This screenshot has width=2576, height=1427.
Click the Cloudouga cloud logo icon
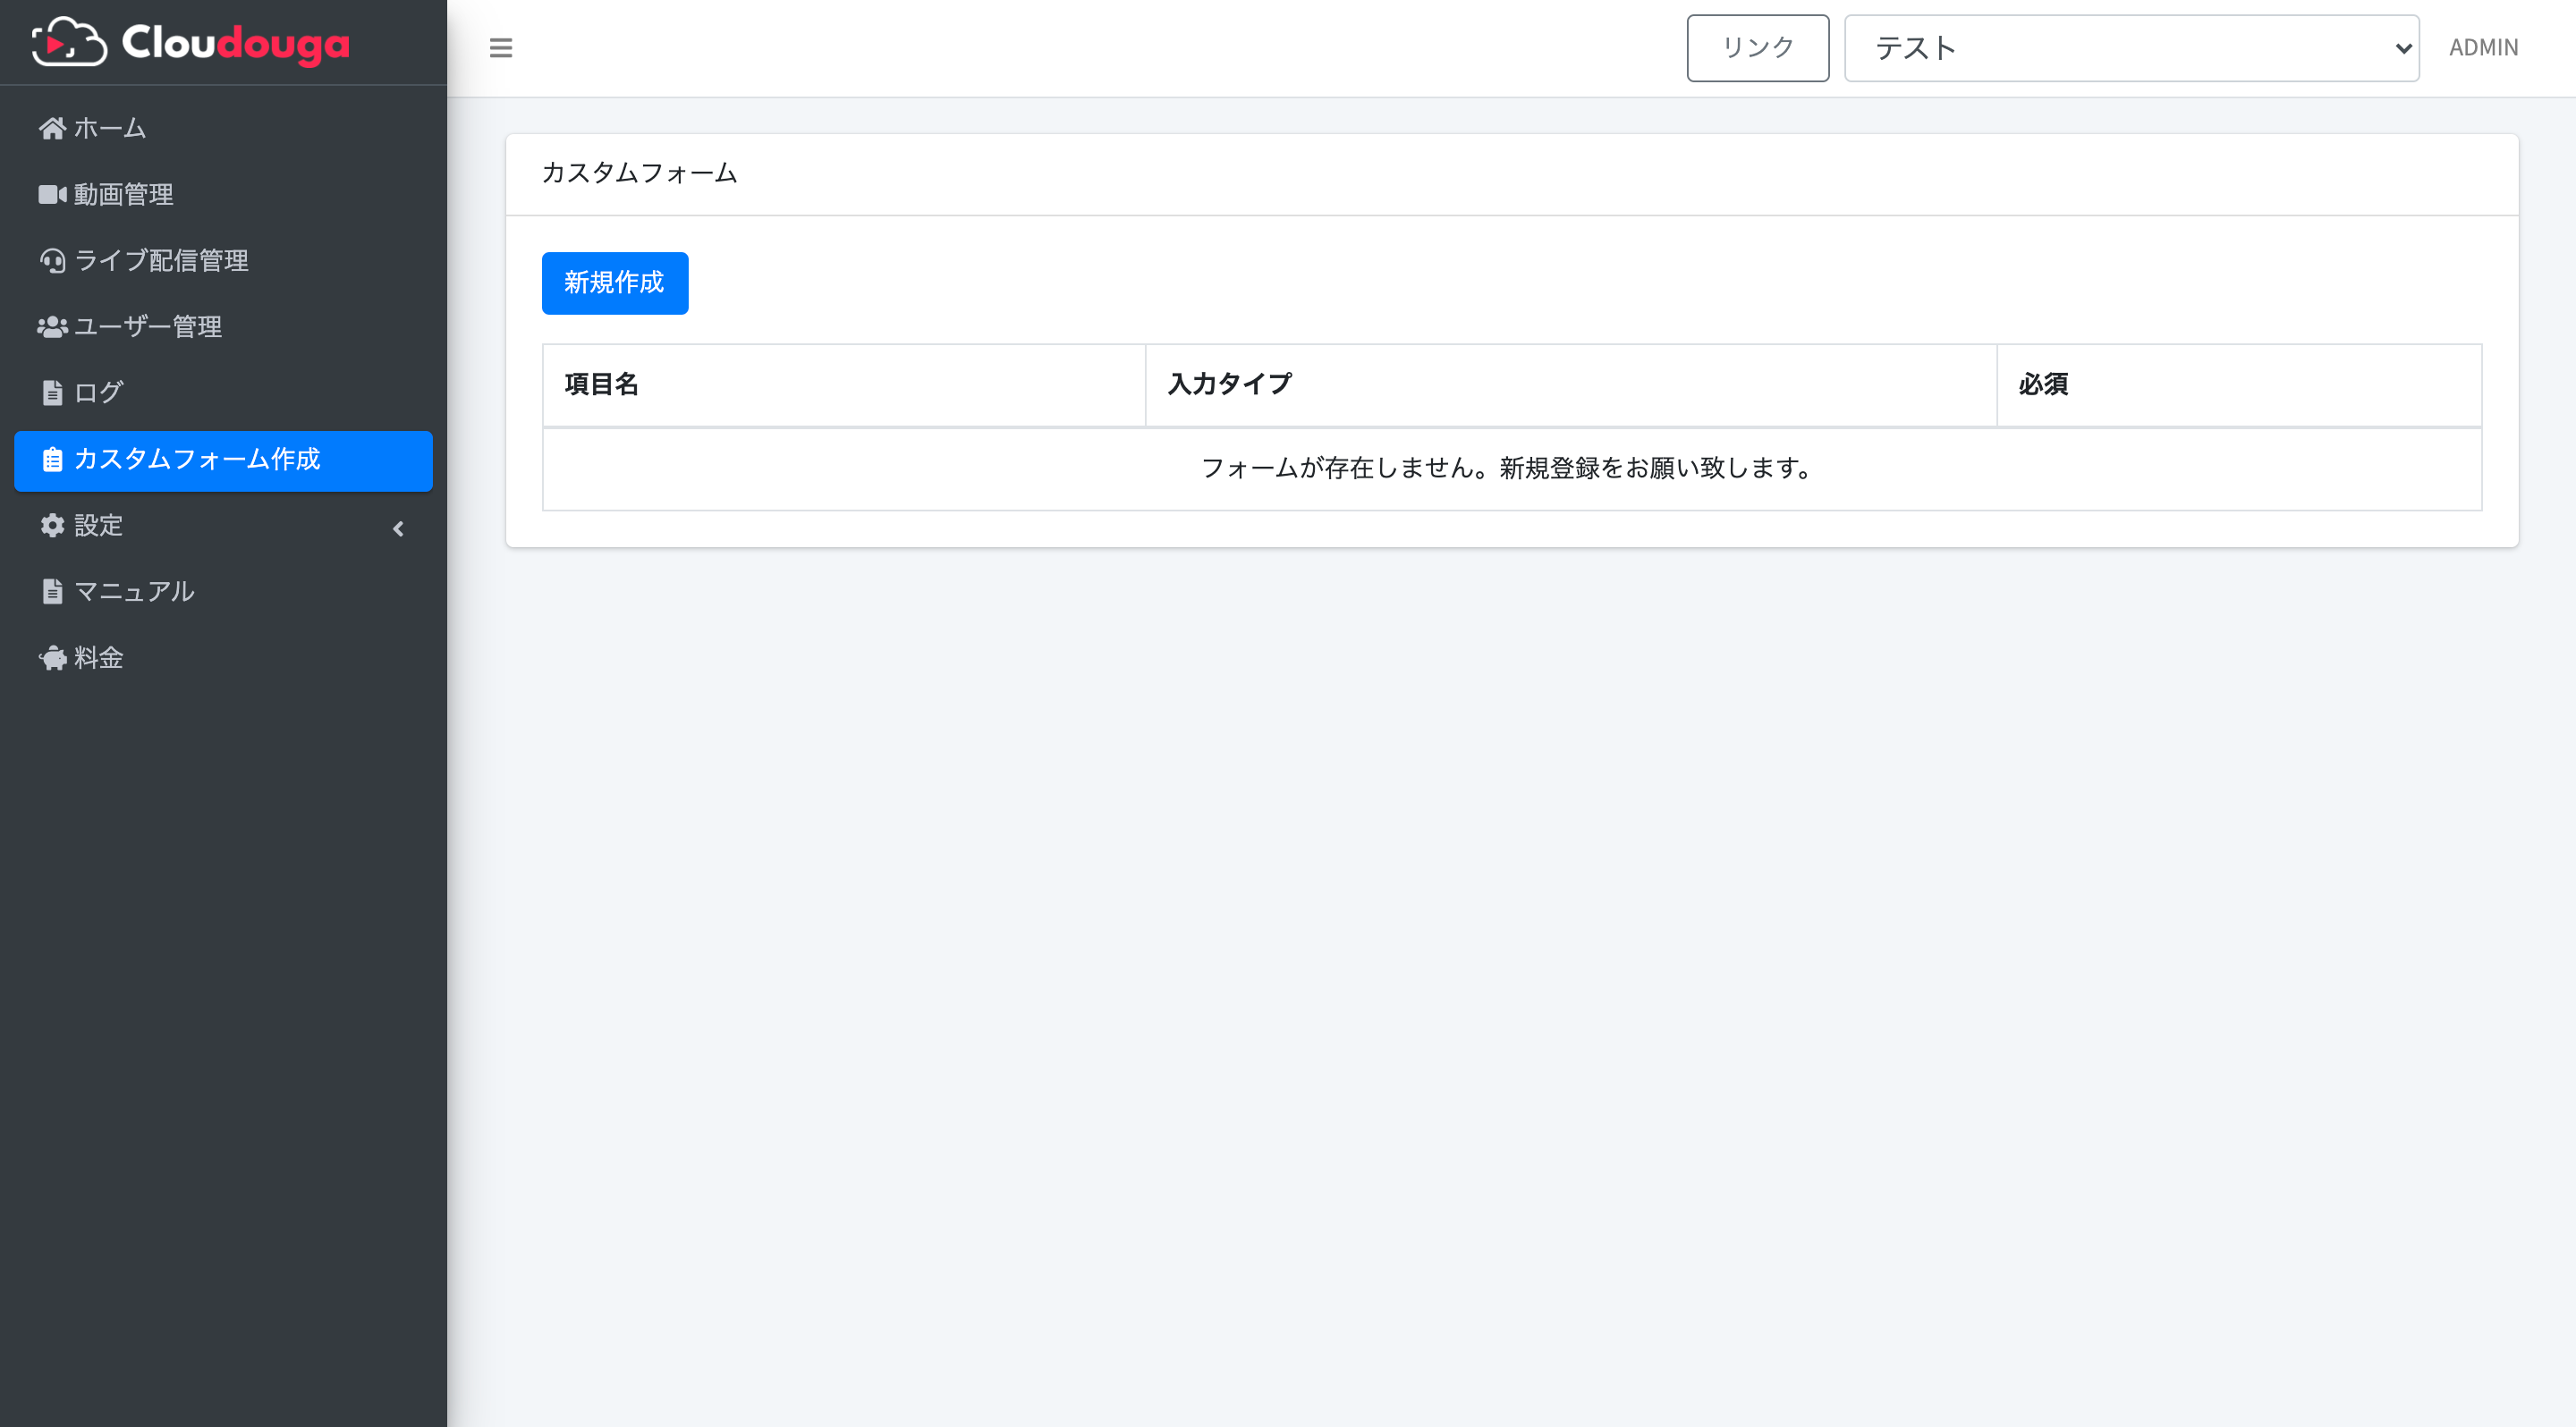click(69, 42)
